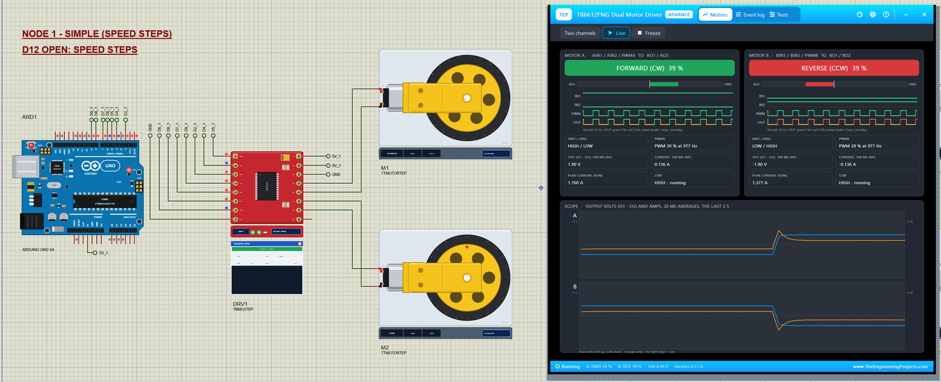This screenshot has width=941, height=382.
Task: Click the ADVANCE badge
Action: (679, 15)
